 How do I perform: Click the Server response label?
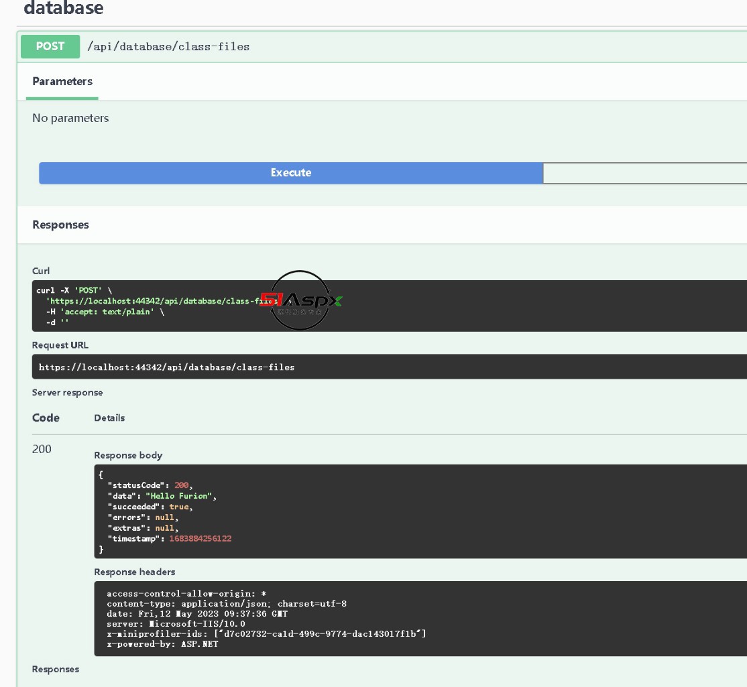click(67, 393)
